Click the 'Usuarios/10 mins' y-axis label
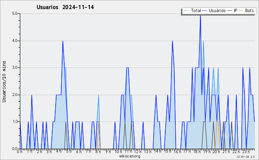This screenshot has width=259, height=160. [4, 82]
